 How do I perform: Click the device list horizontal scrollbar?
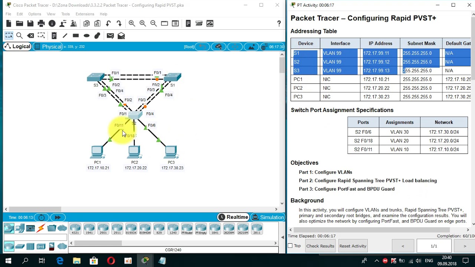pyautogui.click(x=98, y=243)
